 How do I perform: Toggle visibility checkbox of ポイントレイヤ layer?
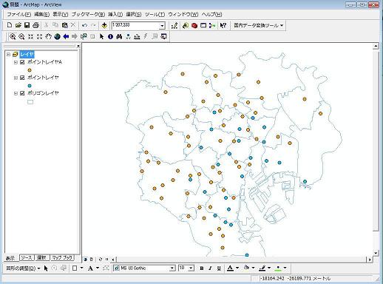(22, 78)
